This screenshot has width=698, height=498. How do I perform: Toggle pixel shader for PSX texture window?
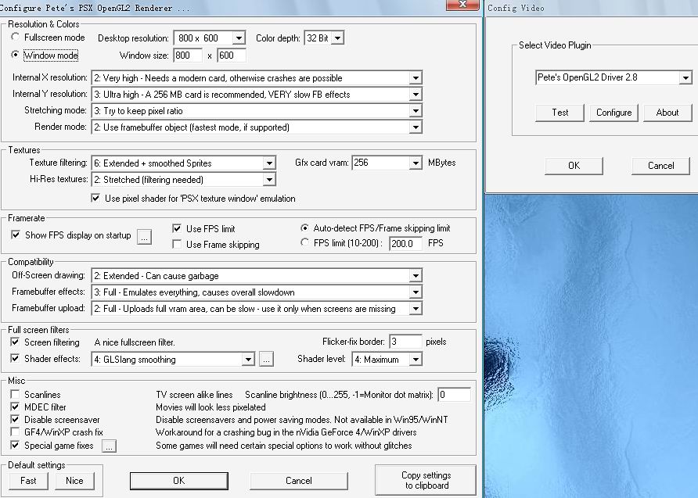95,198
